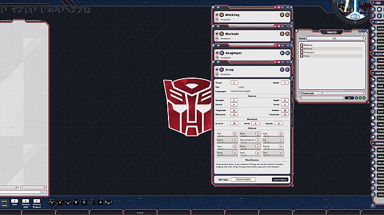Screen dimensions: 384x215
Task: Open the right dropdown in chat window
Action: 33,187
